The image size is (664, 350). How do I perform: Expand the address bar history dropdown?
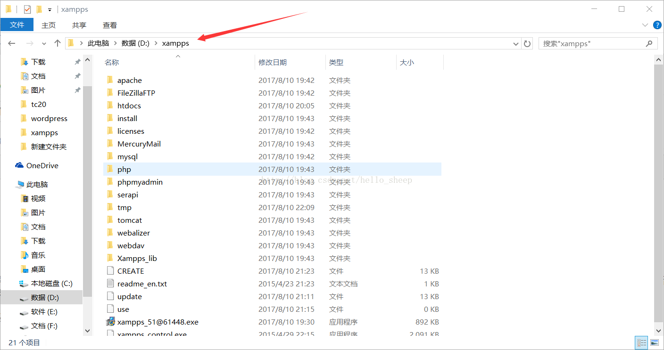(x=516, y=43)
